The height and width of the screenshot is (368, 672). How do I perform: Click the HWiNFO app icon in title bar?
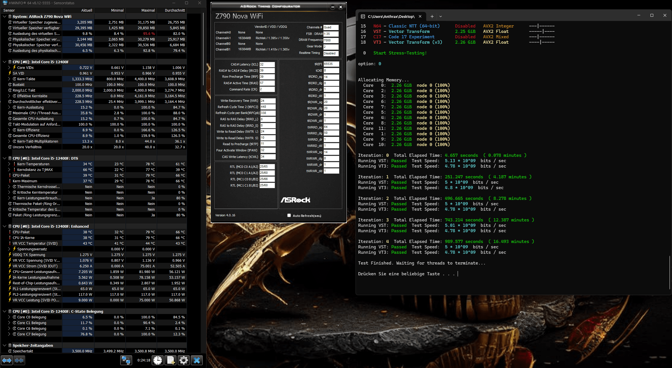pyautogui.click(x=5, y=3)
